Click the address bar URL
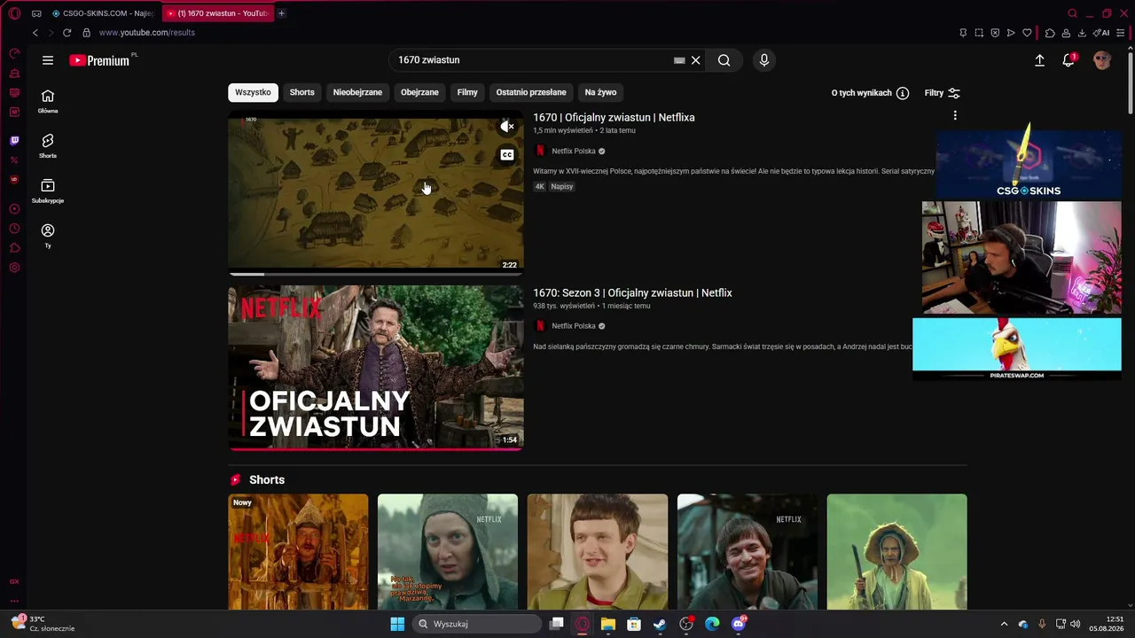The image size is (1135, 638). pyautogui.click(x=147, y=33)
